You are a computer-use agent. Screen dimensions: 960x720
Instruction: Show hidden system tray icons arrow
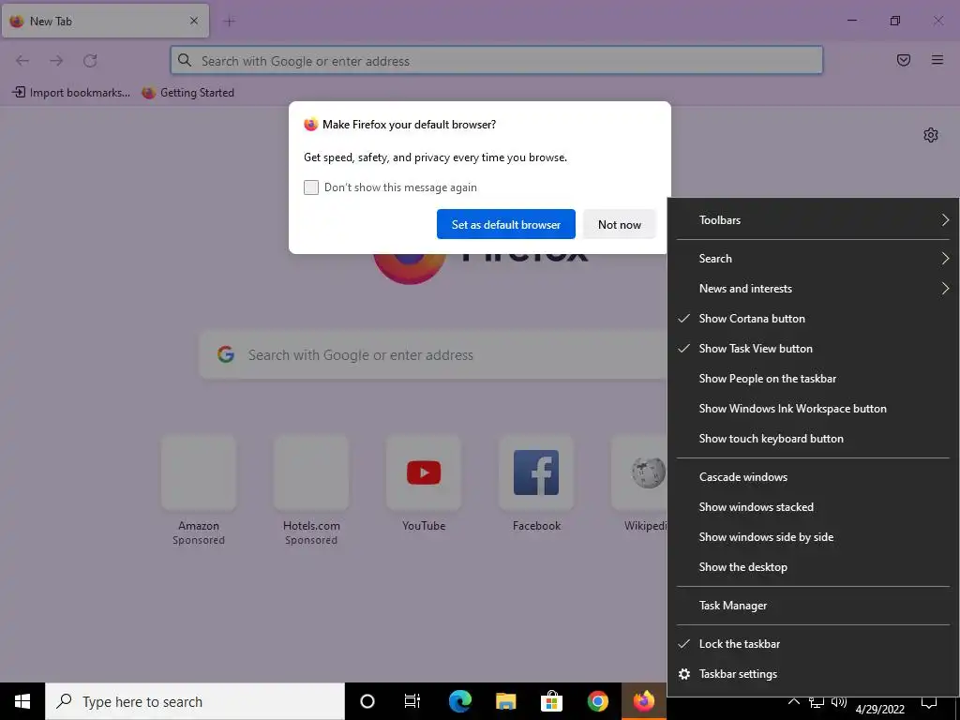point(793,702)
